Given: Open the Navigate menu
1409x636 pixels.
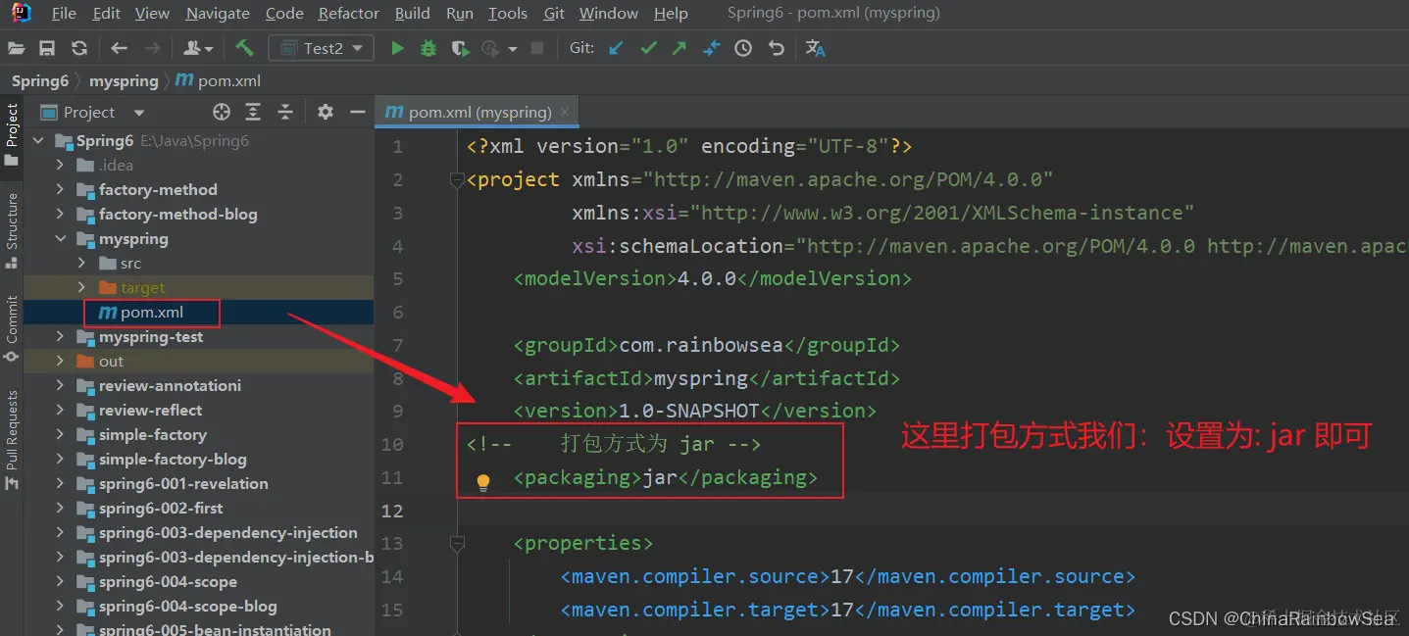Looking at the screenshot, I should point(218,13).
